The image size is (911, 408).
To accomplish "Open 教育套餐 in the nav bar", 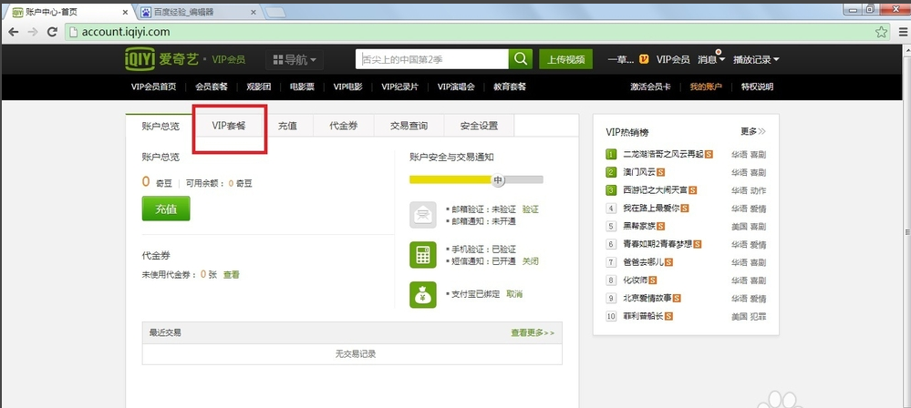I will pyautogui.click(x=510, y=87).
